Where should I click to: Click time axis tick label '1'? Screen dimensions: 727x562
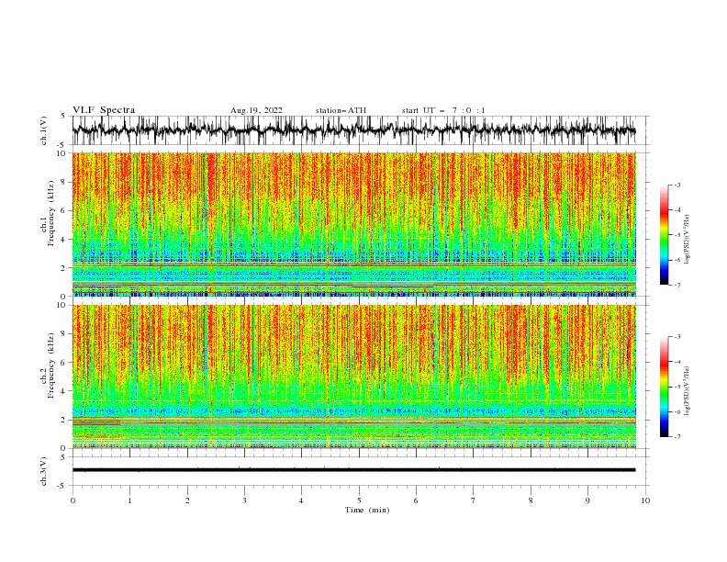click(129, 500)
